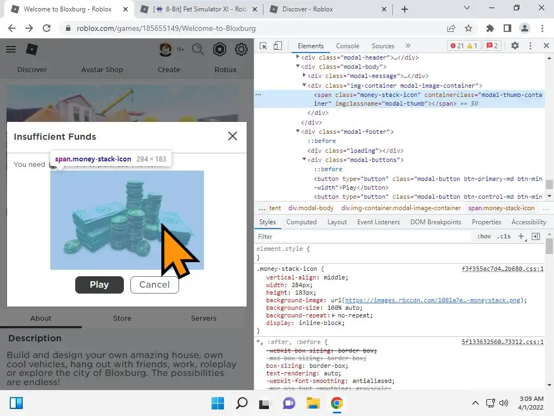
Task: Toggle the :hov element state button
Action: click(484, 236)
